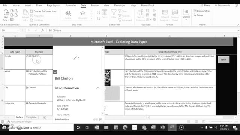240x135 pixels.
Task: Click the Remove Duplicates icon
Action: pos(147,15)
